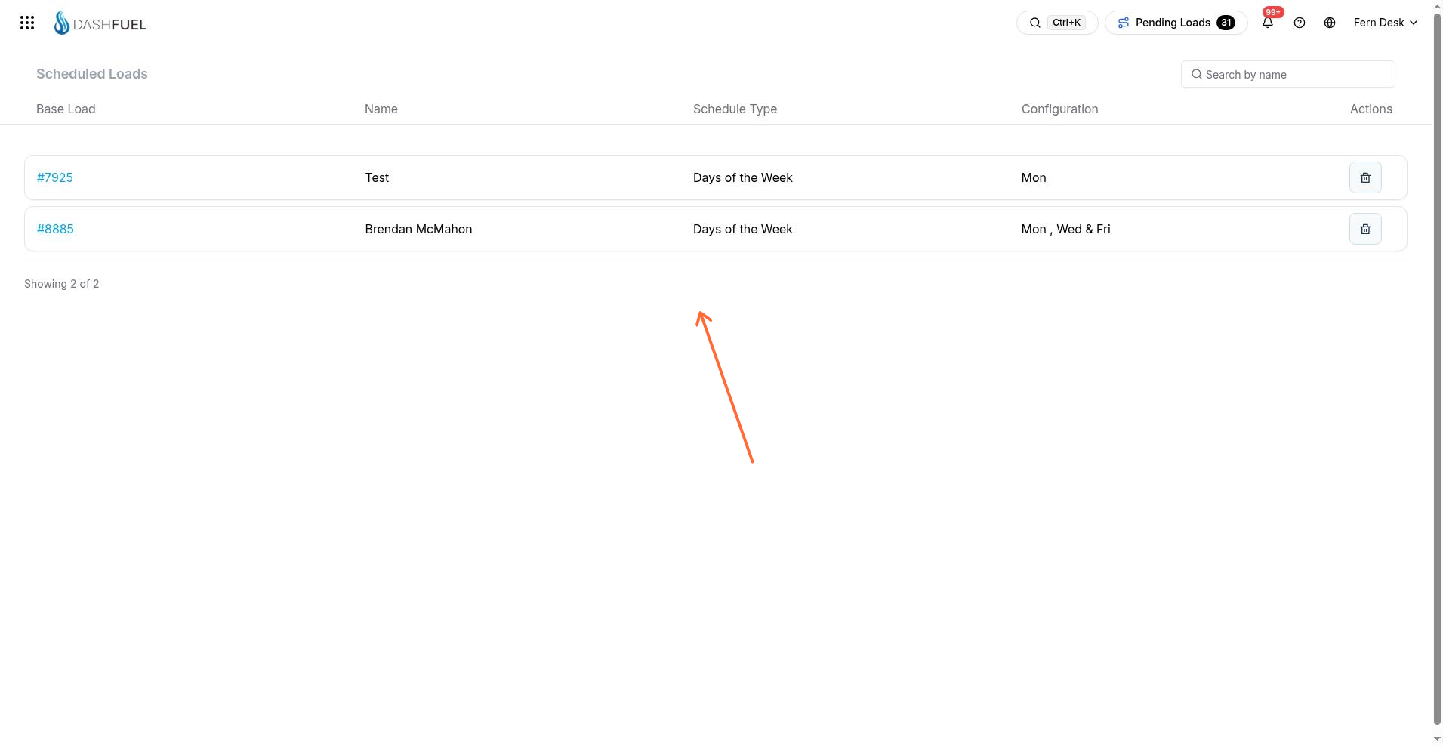1443x746 pixels.
Task: Click the 'Mon' configuration in Test row
Action: tap(1033, 177)
